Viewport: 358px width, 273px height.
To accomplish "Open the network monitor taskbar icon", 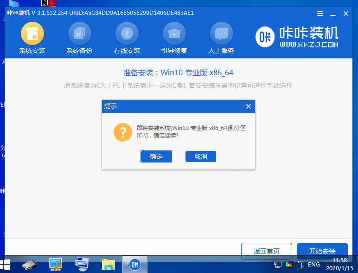I will [x=57, y=265].
